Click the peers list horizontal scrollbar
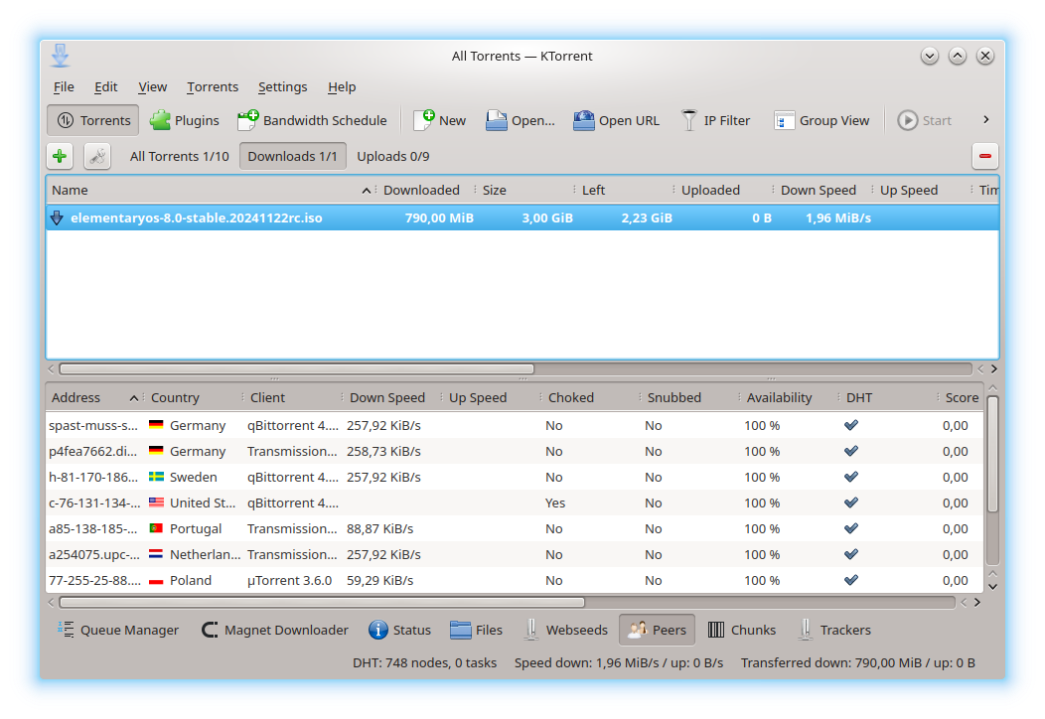Viewport: 1045px width, 719px height. click(x=322, y=603)
